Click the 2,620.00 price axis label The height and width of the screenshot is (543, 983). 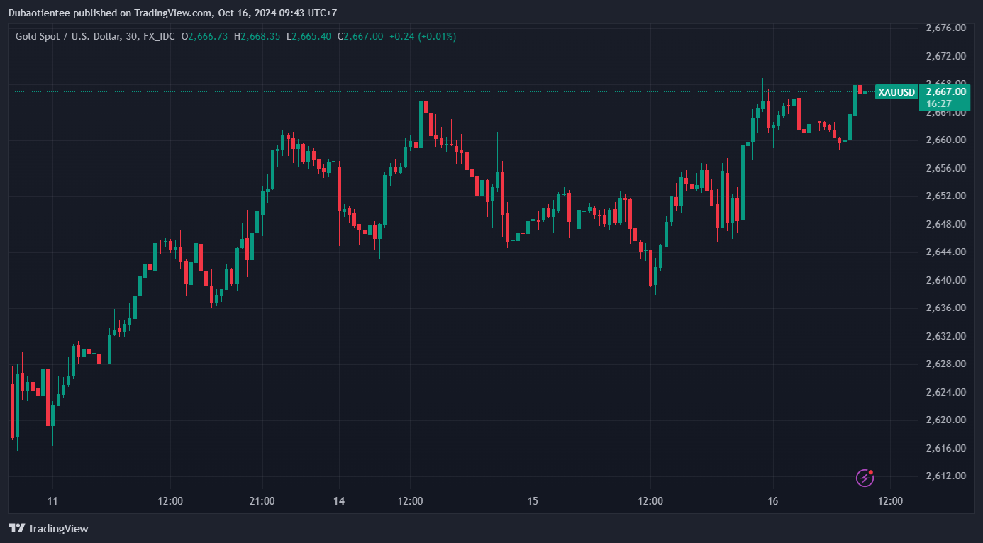(x=946, y=420)
